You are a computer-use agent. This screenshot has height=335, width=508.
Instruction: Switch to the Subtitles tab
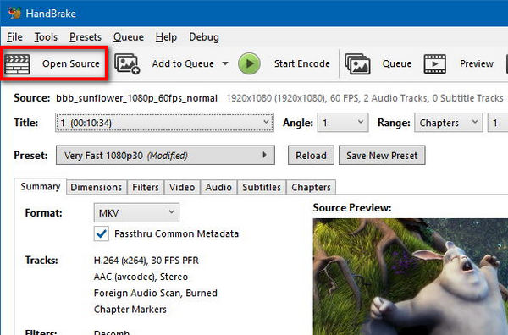click(x=262, y=187)
